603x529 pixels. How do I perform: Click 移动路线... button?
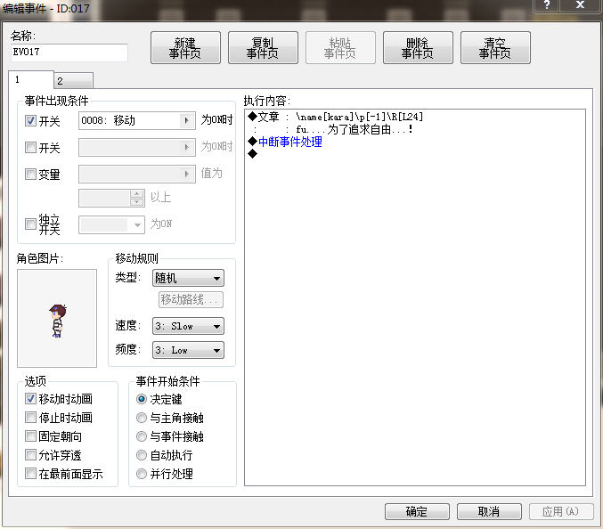pos(191,299)
